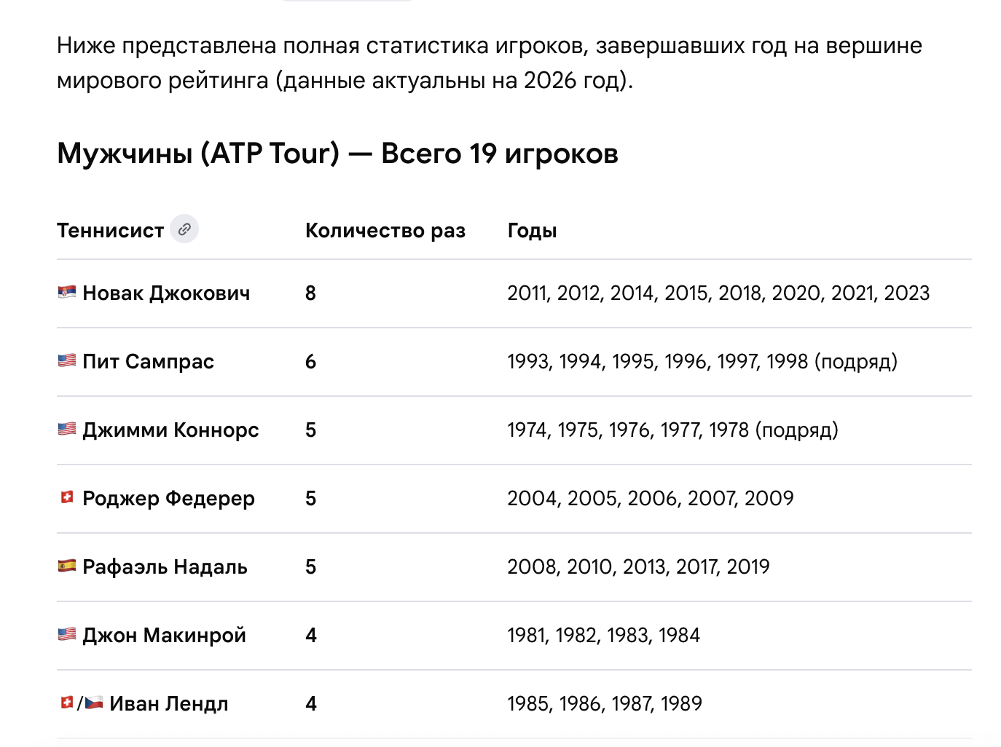Click the Spanish flag beside Рафаэль Надаль

coord(67,566)
